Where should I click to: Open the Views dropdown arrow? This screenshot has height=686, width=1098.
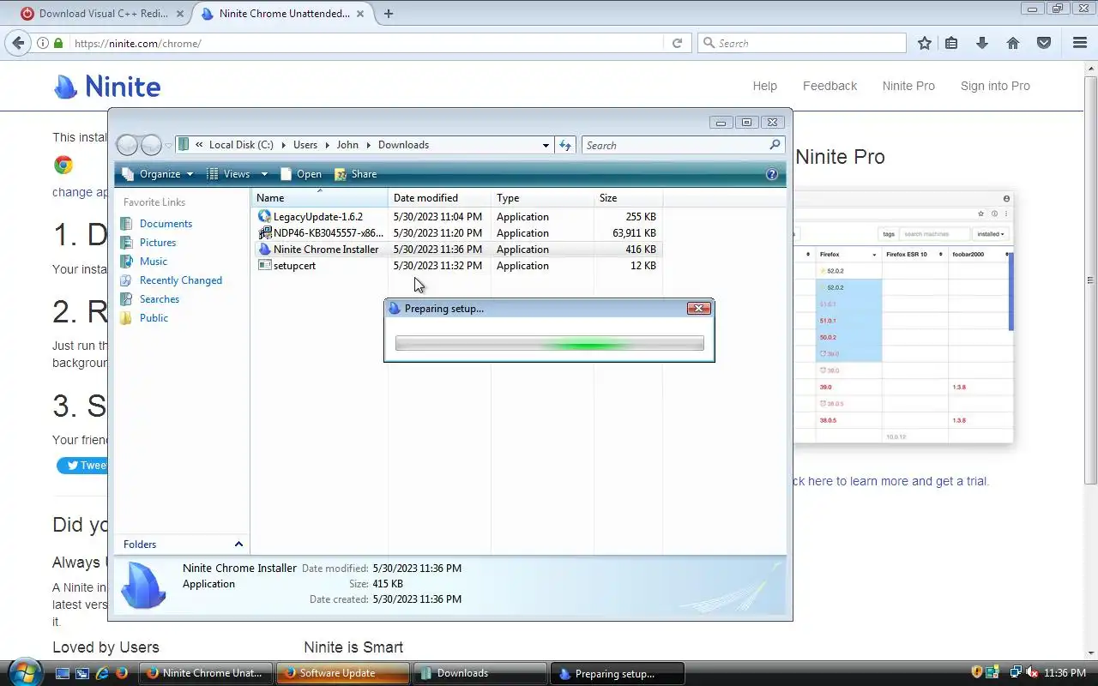(264, 174)
